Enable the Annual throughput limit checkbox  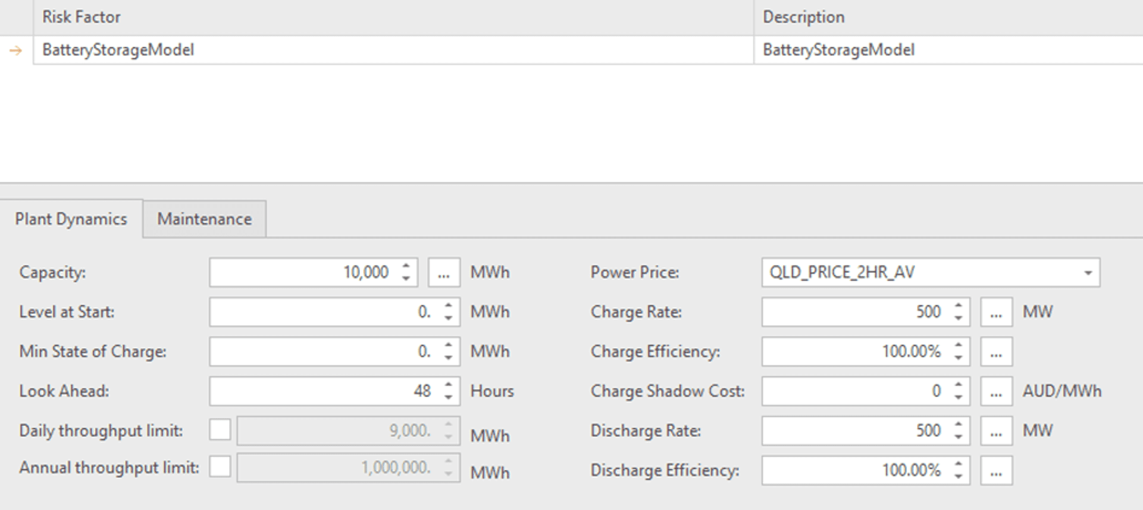point(220,467)
